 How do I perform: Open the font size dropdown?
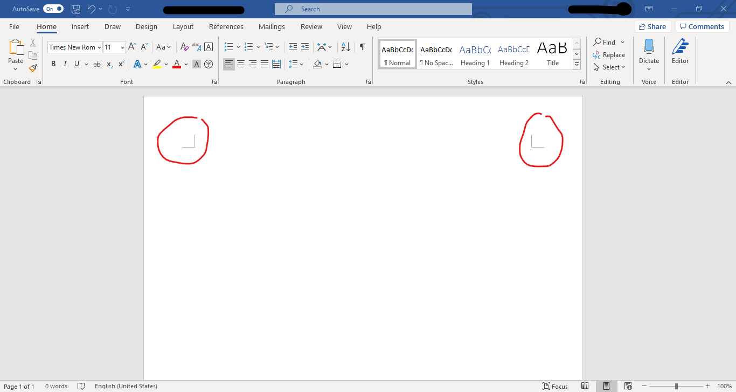pyautogui.click(x=122, y=47)
